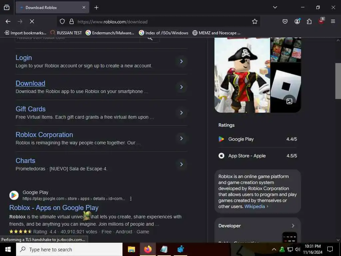Close the Download Roblox tab
341x256 pixels.
[x=84, y=7]
